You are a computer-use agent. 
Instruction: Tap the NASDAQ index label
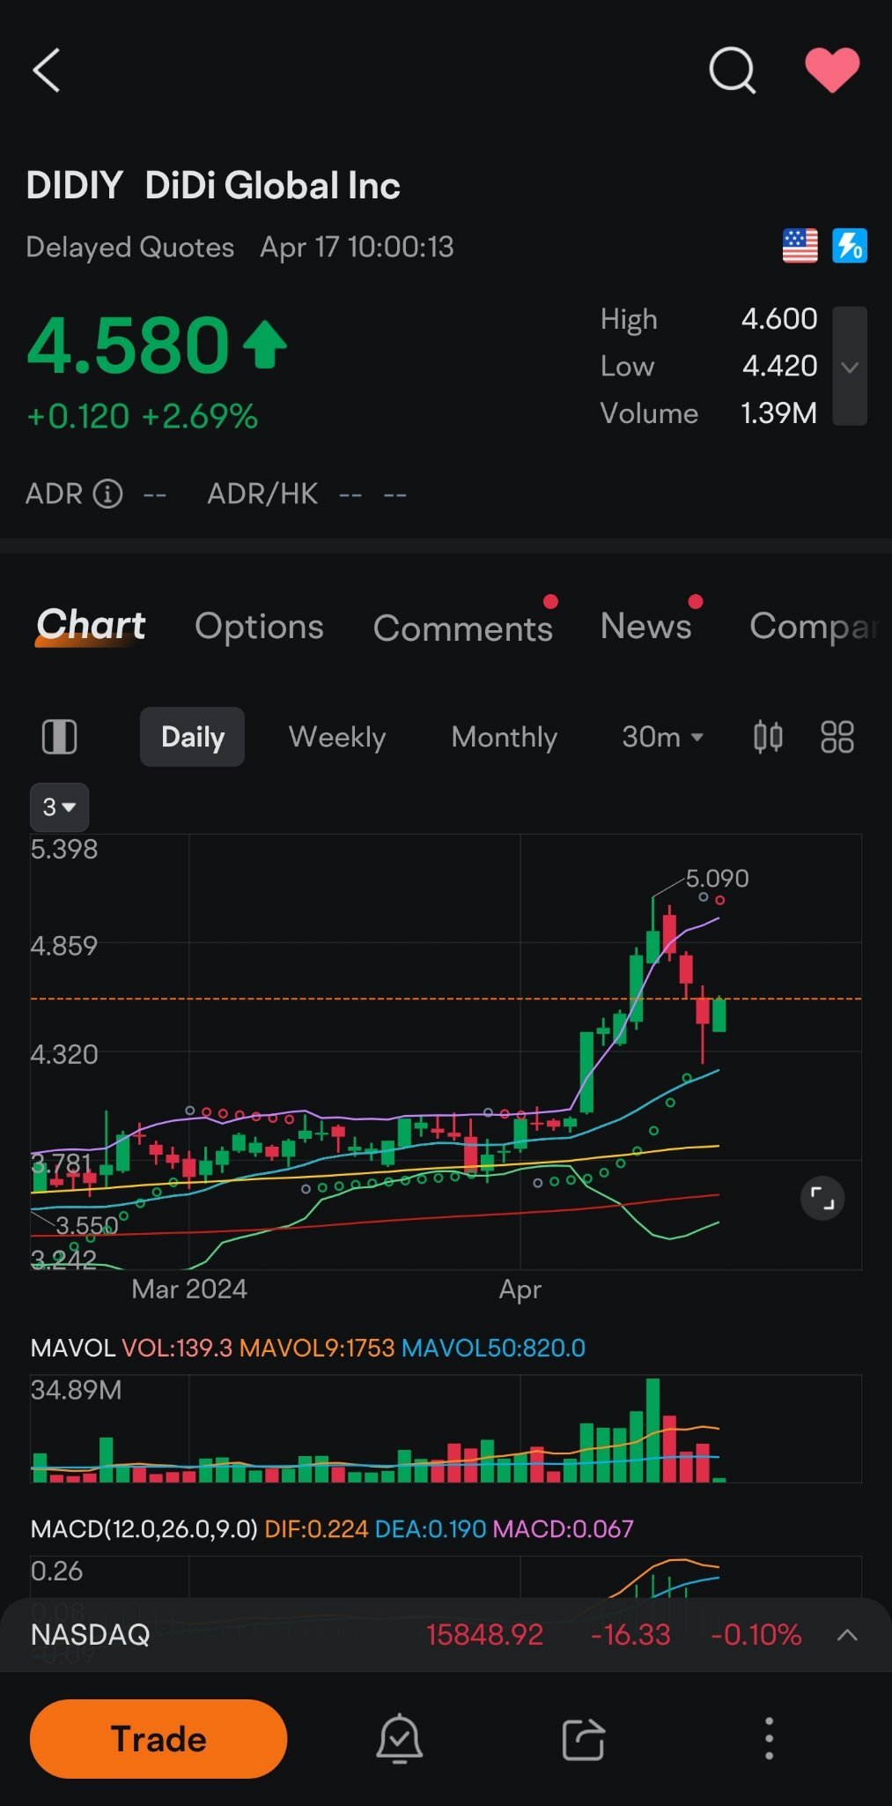point(91,1635)
